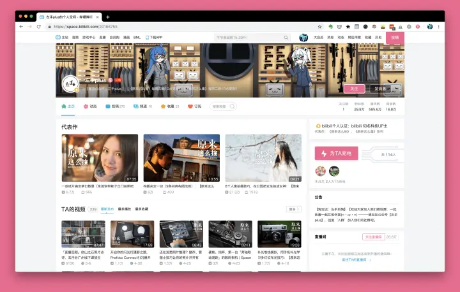This screenshot has height=292, width=460.
Task: Click the space video search field
Action: coord(223,106)
